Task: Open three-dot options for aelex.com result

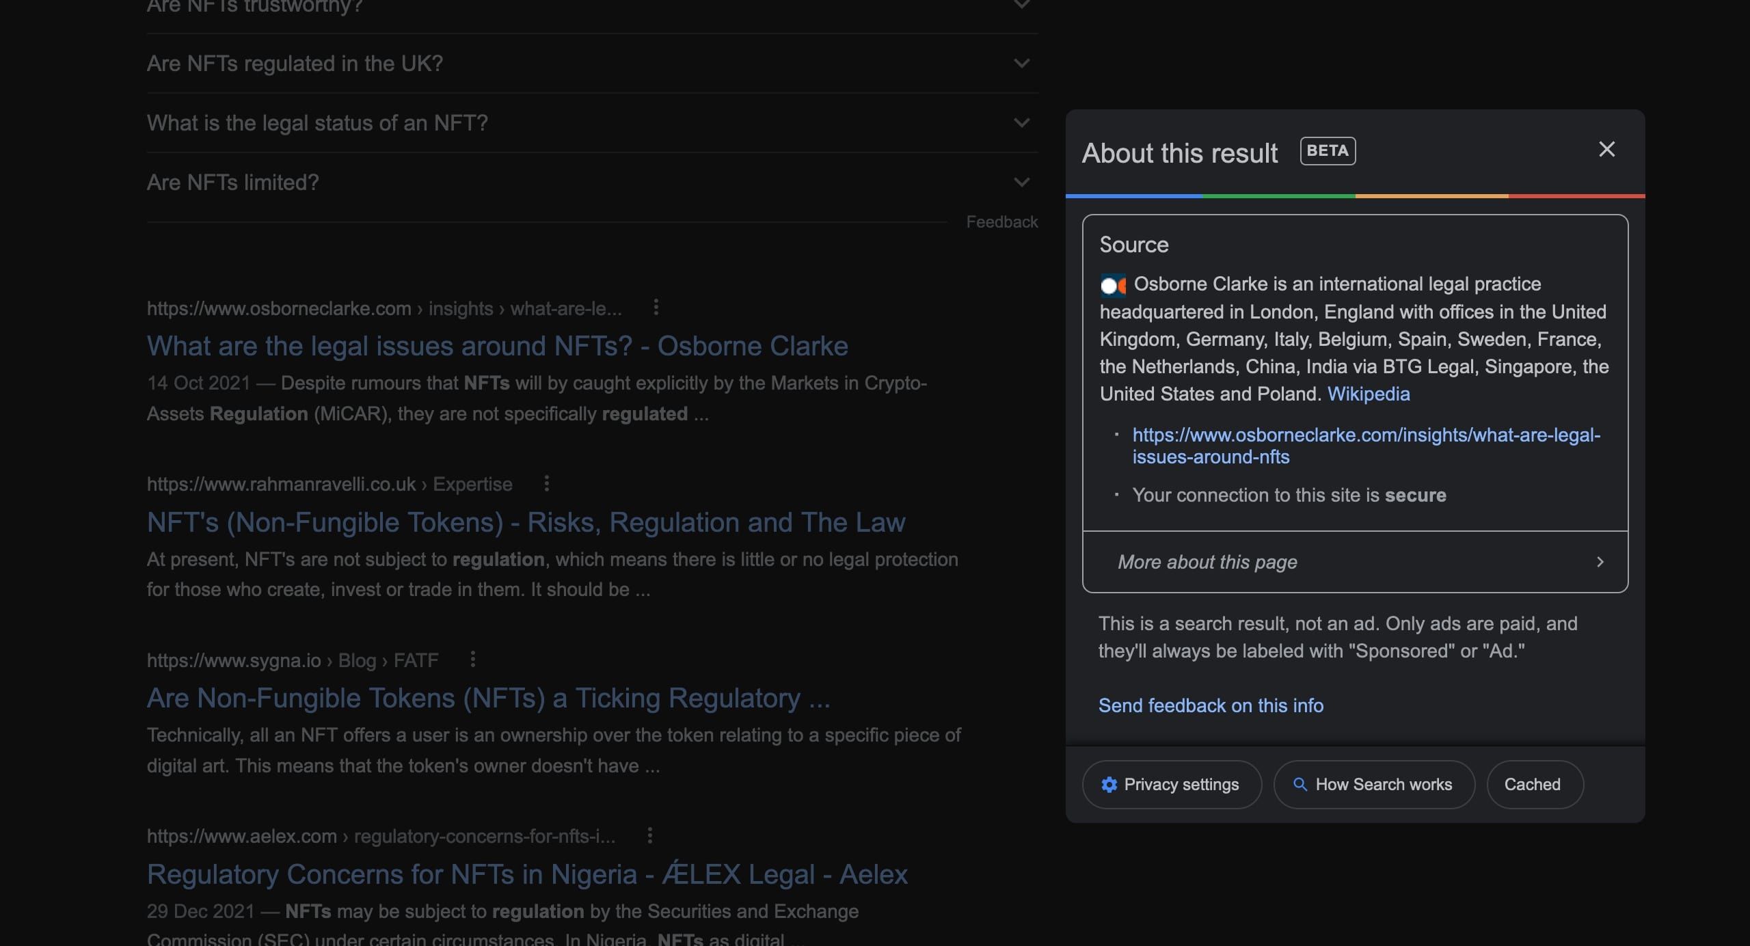Action: pyautogui.click(x=649, y=835)
